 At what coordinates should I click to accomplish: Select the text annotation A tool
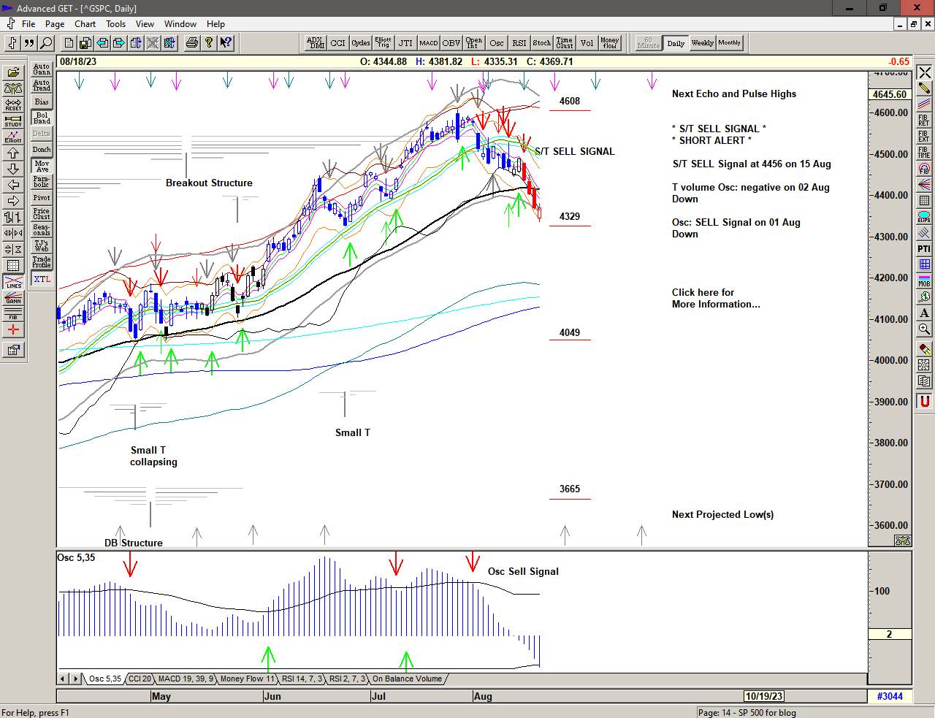[x=924, y=313]
